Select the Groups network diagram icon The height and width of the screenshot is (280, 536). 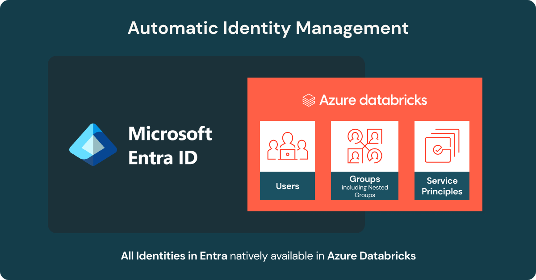364,145
